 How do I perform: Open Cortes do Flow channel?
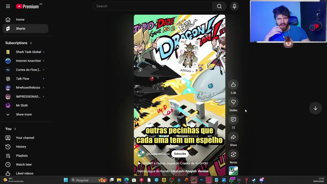(x=26, y=70)
